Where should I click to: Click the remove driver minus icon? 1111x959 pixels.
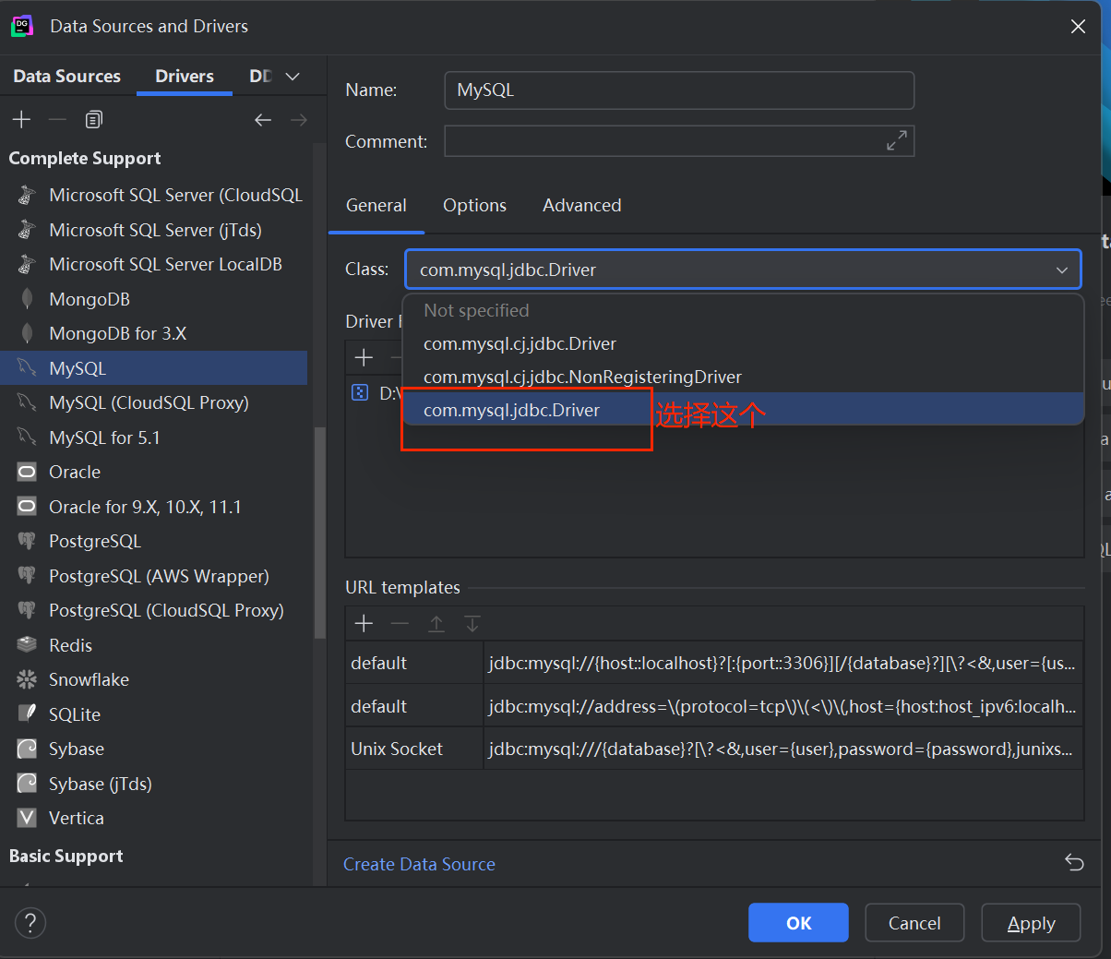tap(57, 119)
